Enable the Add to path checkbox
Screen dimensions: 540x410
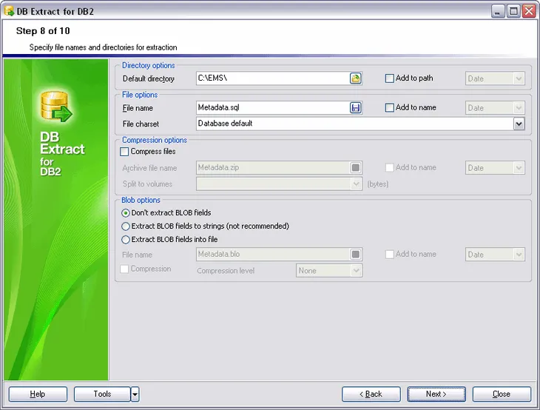point(389,78)
